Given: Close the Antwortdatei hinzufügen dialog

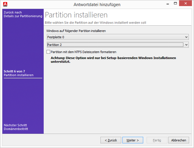Looking at the screenshot, I should click(x=185, y=3).
